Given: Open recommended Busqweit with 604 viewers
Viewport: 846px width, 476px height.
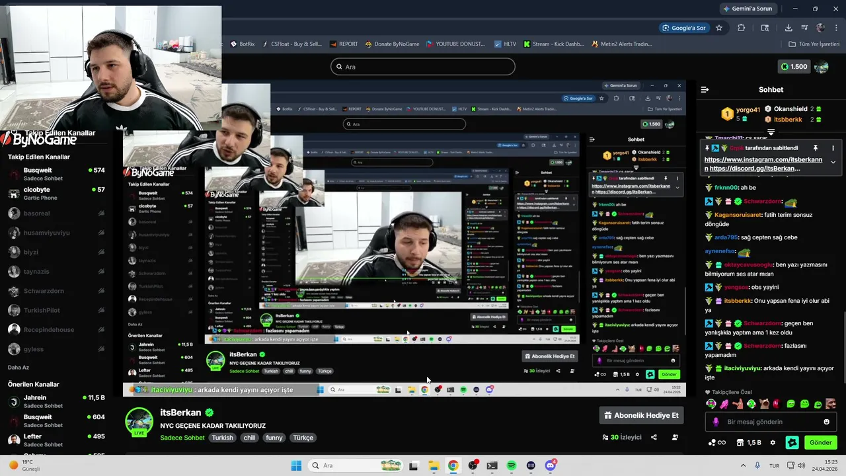Looking at the screenshot, I should pyautogui.click(x=56, y=420).
